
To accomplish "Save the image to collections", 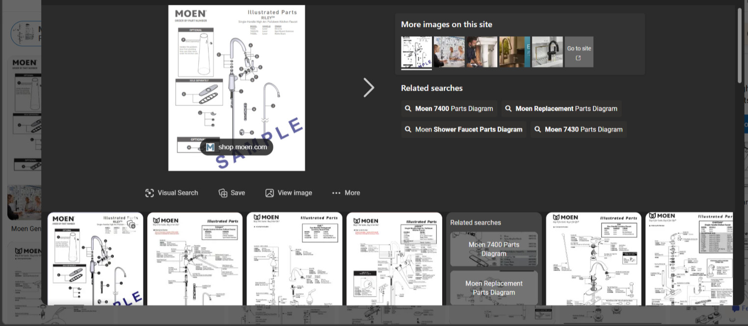I will (x=232, y=193).
